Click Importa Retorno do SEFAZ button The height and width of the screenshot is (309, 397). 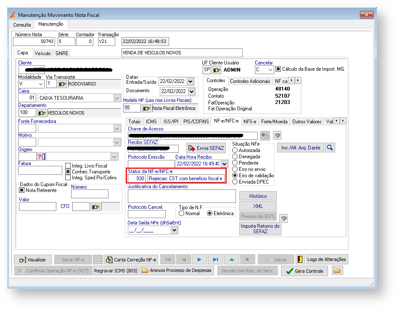click(260, 229)
